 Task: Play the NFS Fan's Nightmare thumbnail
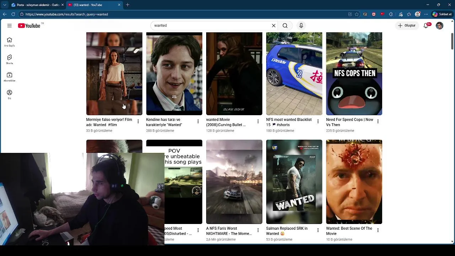pos(234,182)
